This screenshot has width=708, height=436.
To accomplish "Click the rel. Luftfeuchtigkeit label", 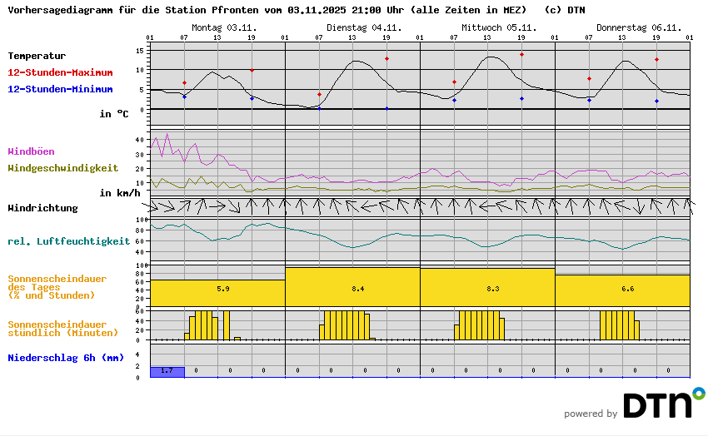I will click(68, 241).
